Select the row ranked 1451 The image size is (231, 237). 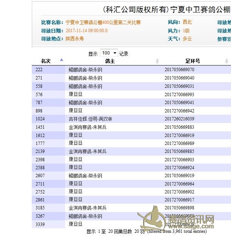(x=40, y=127)
